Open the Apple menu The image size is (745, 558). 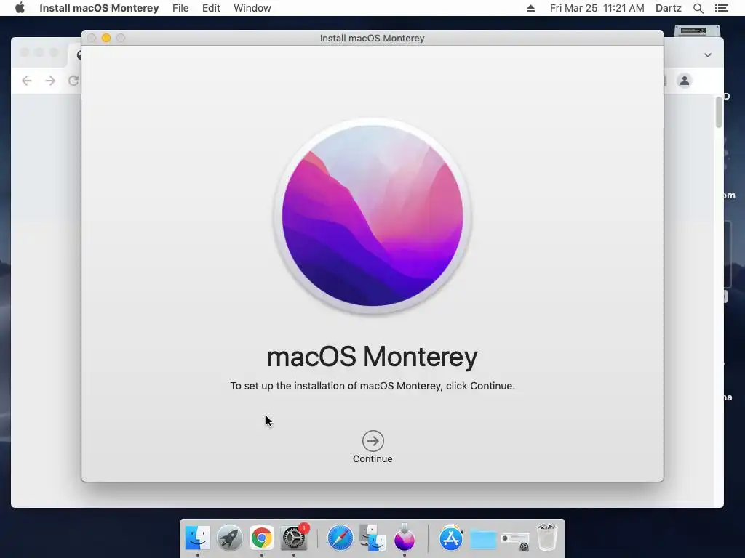[x=20, y=8]
